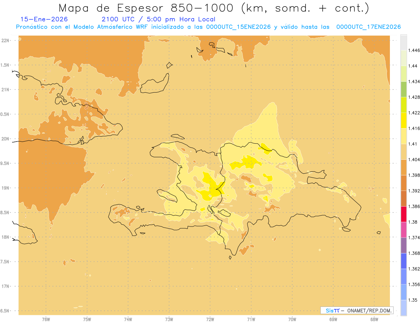Click the 'ONAMET/REP.DOM.' credit label
The height and width of the screenshot is (324, 420).
tap(369, 310)
